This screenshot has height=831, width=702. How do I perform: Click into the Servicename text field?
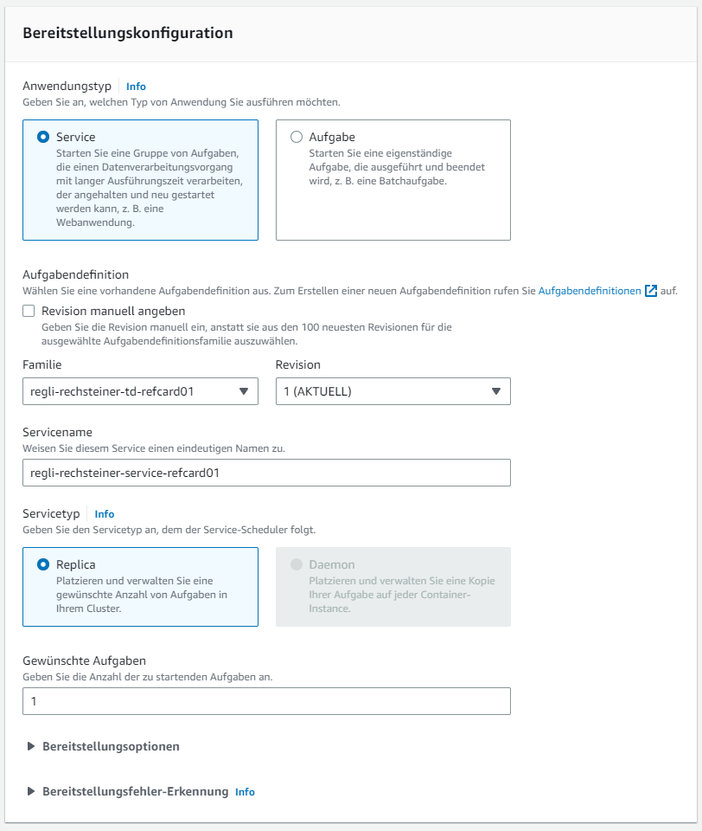click(266, 473)
